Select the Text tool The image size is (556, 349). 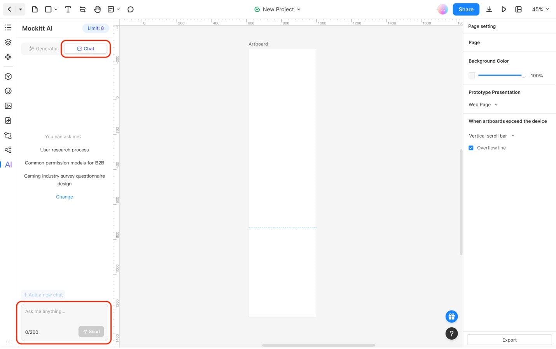pyautogui.click(x=68, y=9)
